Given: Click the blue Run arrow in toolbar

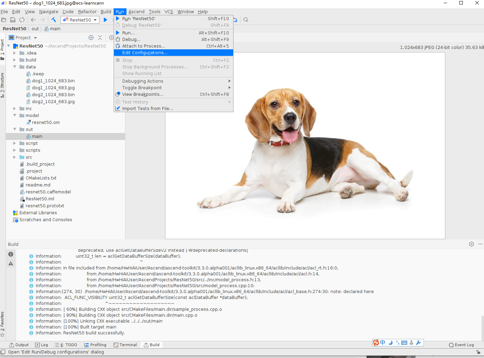Looking at the screenshot, I should pos(105,20).
